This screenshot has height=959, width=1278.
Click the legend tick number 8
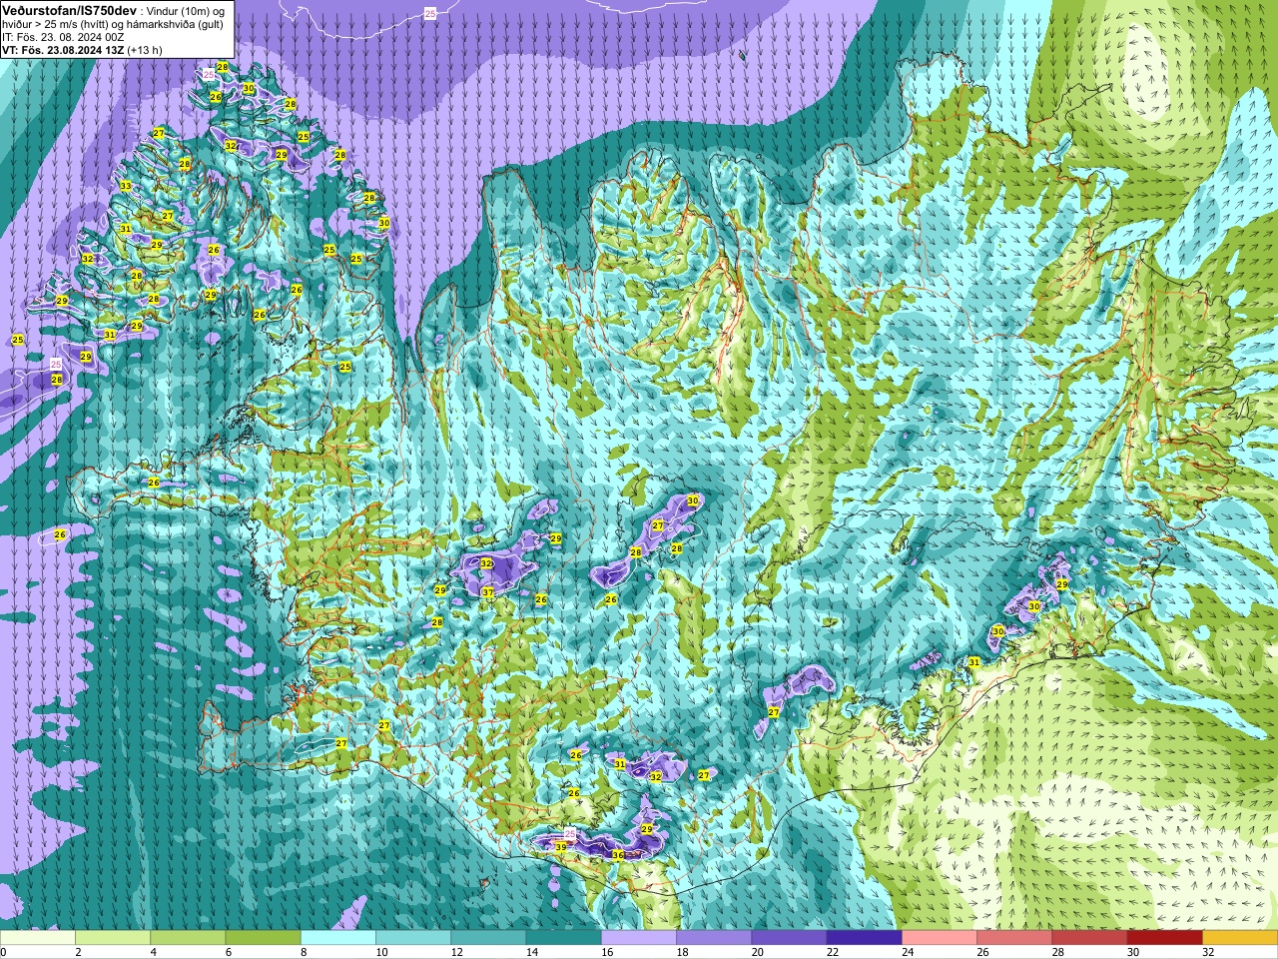coord(302,952)
